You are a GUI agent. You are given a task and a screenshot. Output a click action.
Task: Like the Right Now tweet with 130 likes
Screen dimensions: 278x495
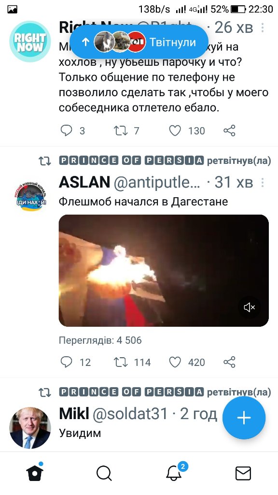(x=175, y=131)
